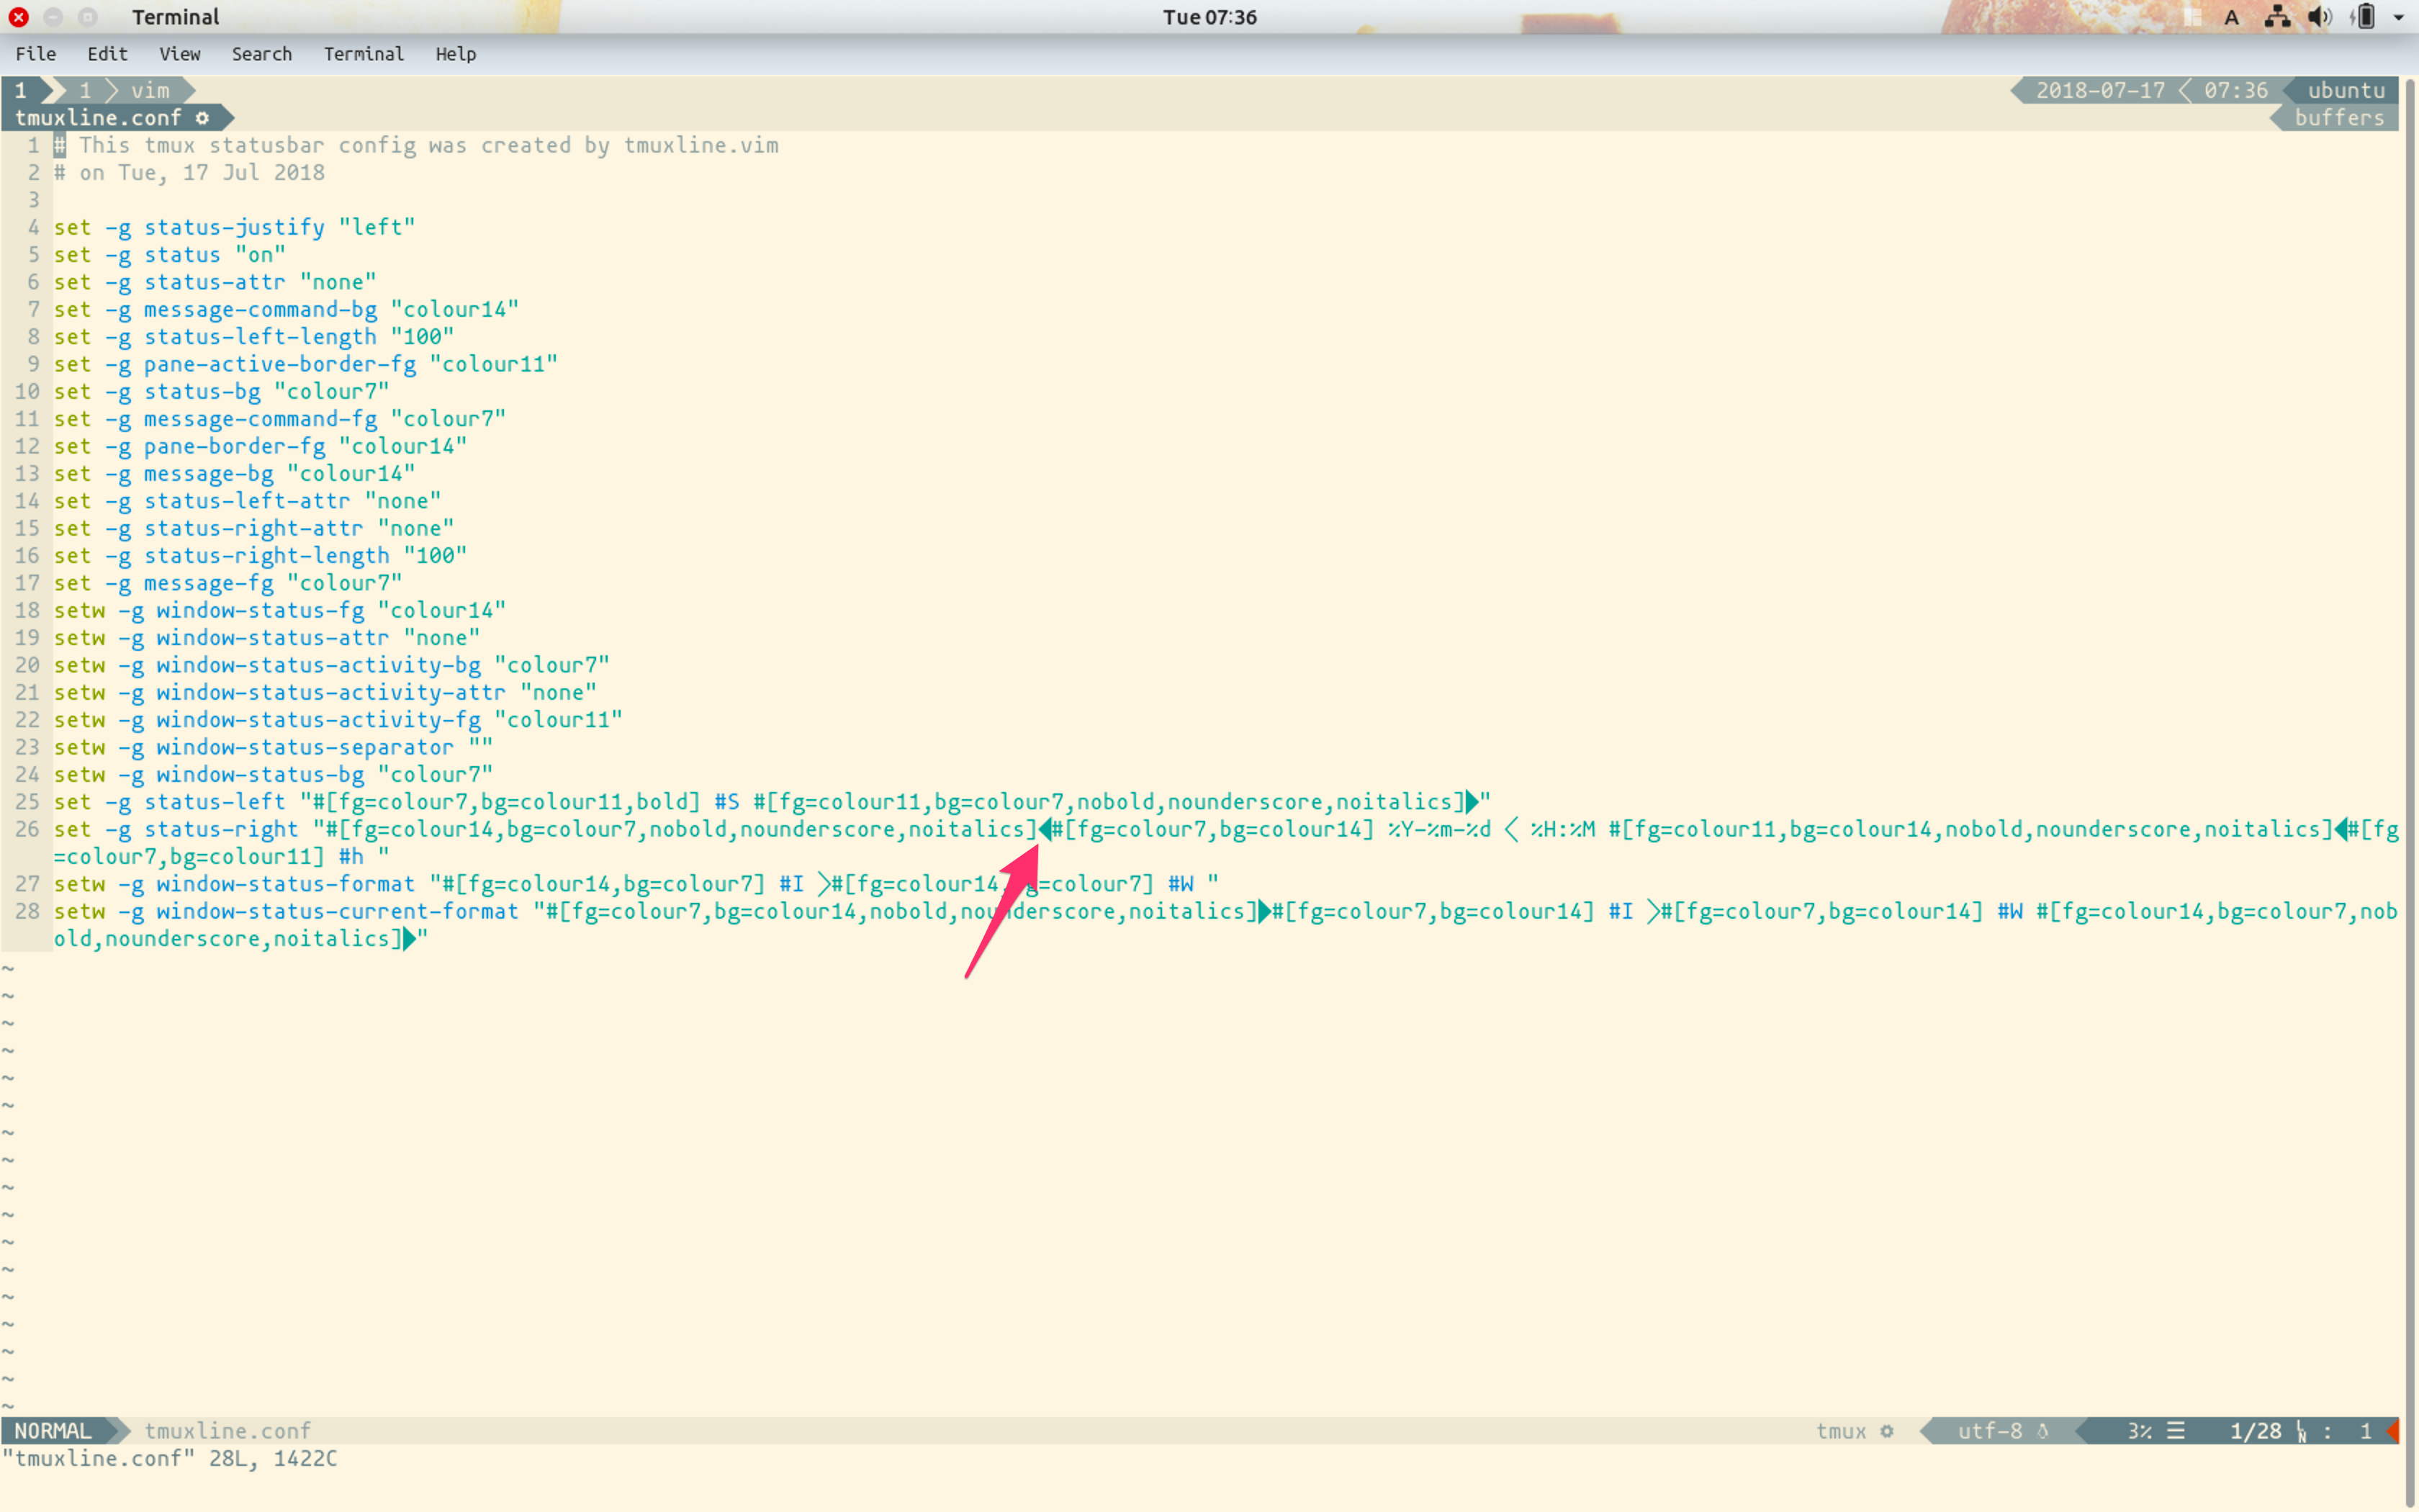Screen dimensions: 2419x1512
Task: Click the buffers indicator in tmux statusline
Action: (x=2339, y=117)
